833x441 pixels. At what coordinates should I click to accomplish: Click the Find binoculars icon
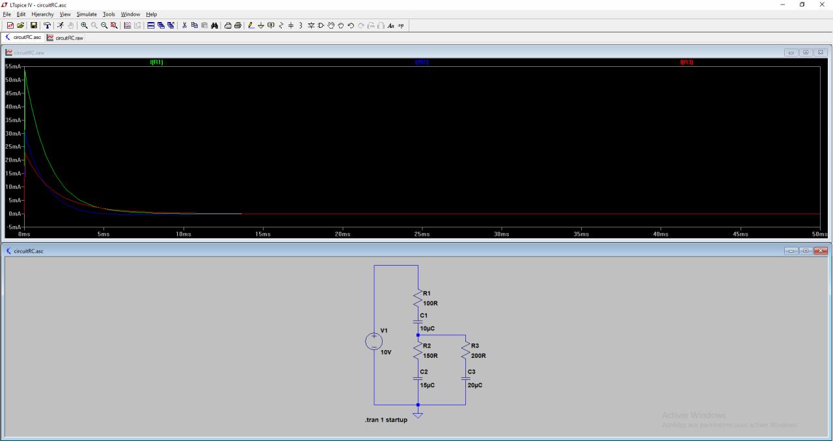coord(214,25)
